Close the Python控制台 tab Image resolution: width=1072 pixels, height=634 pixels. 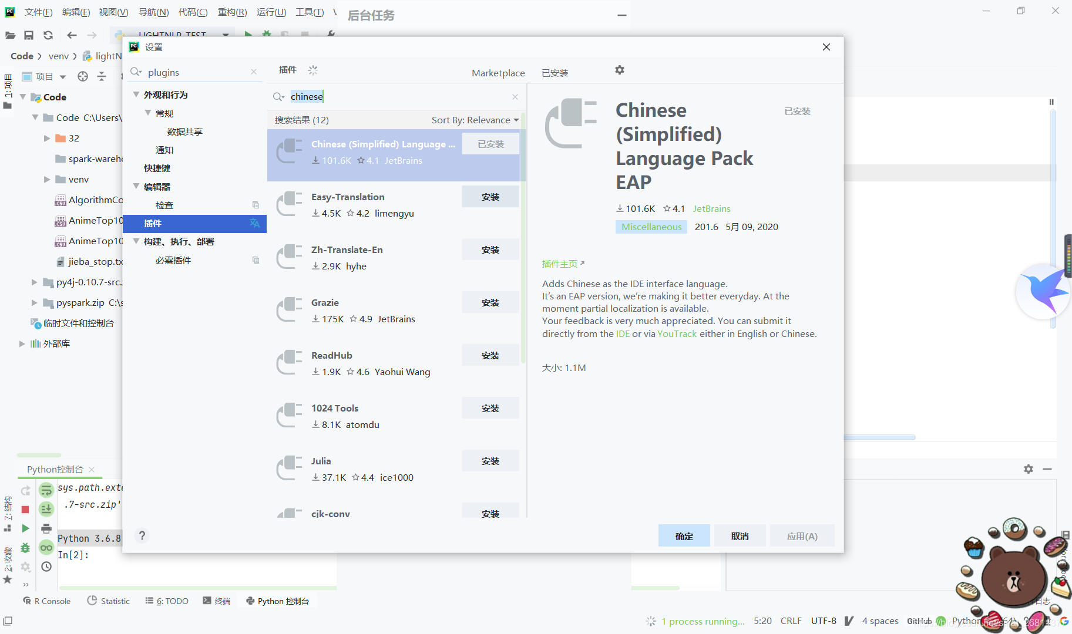click(92, 469)
